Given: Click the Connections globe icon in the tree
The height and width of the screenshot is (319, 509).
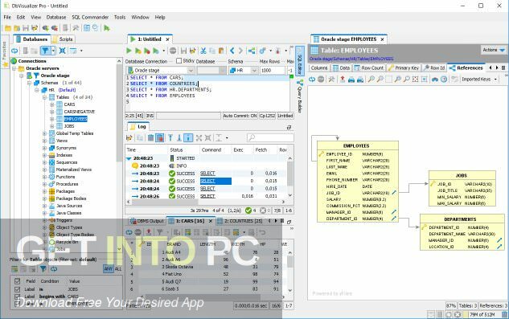Looking at the screenshot, I should (14, 61).
